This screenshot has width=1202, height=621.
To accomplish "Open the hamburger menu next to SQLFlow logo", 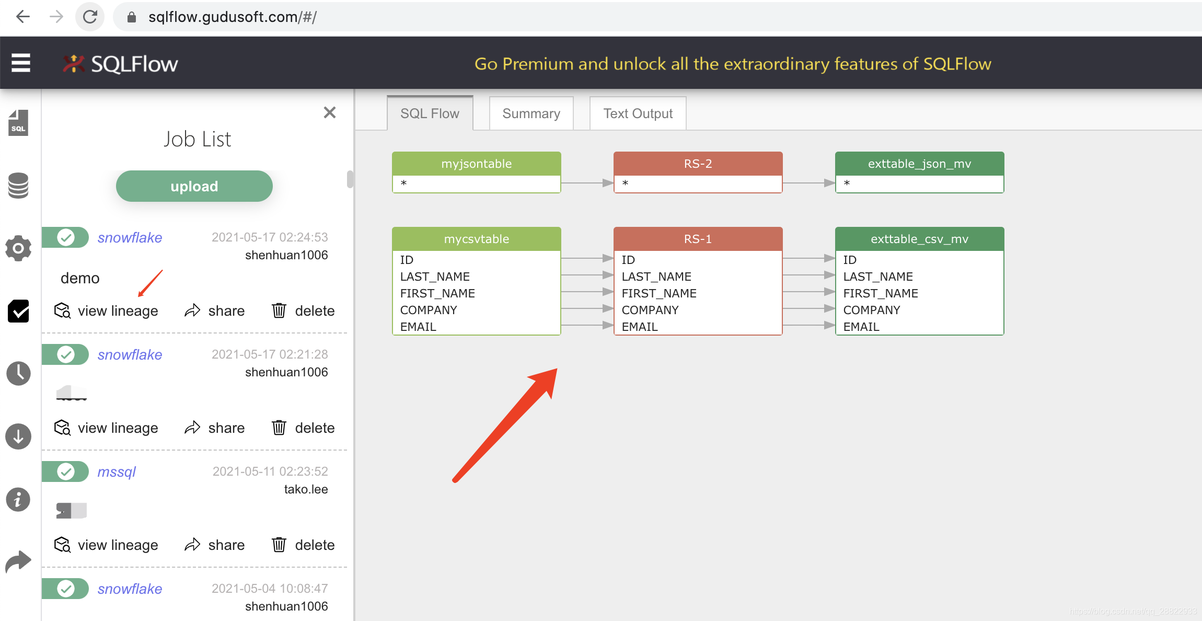I will [x=20, y=62].
